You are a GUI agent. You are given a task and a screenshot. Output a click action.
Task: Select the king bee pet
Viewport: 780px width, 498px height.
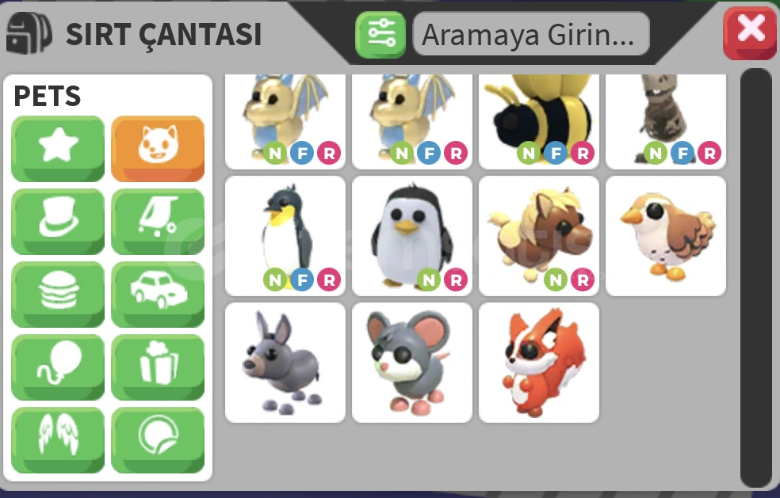click(x=539, y=121)
